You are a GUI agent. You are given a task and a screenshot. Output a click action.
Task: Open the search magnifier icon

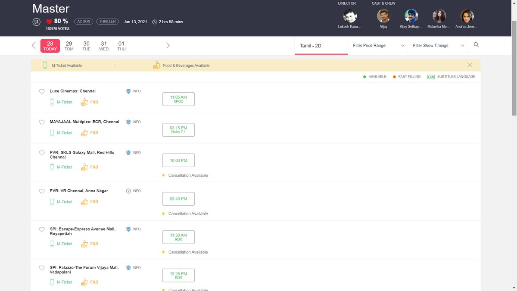tap(476, 45)
